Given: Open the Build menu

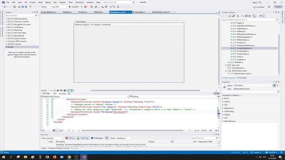Looking at the screenshot, I should (41, 2).
